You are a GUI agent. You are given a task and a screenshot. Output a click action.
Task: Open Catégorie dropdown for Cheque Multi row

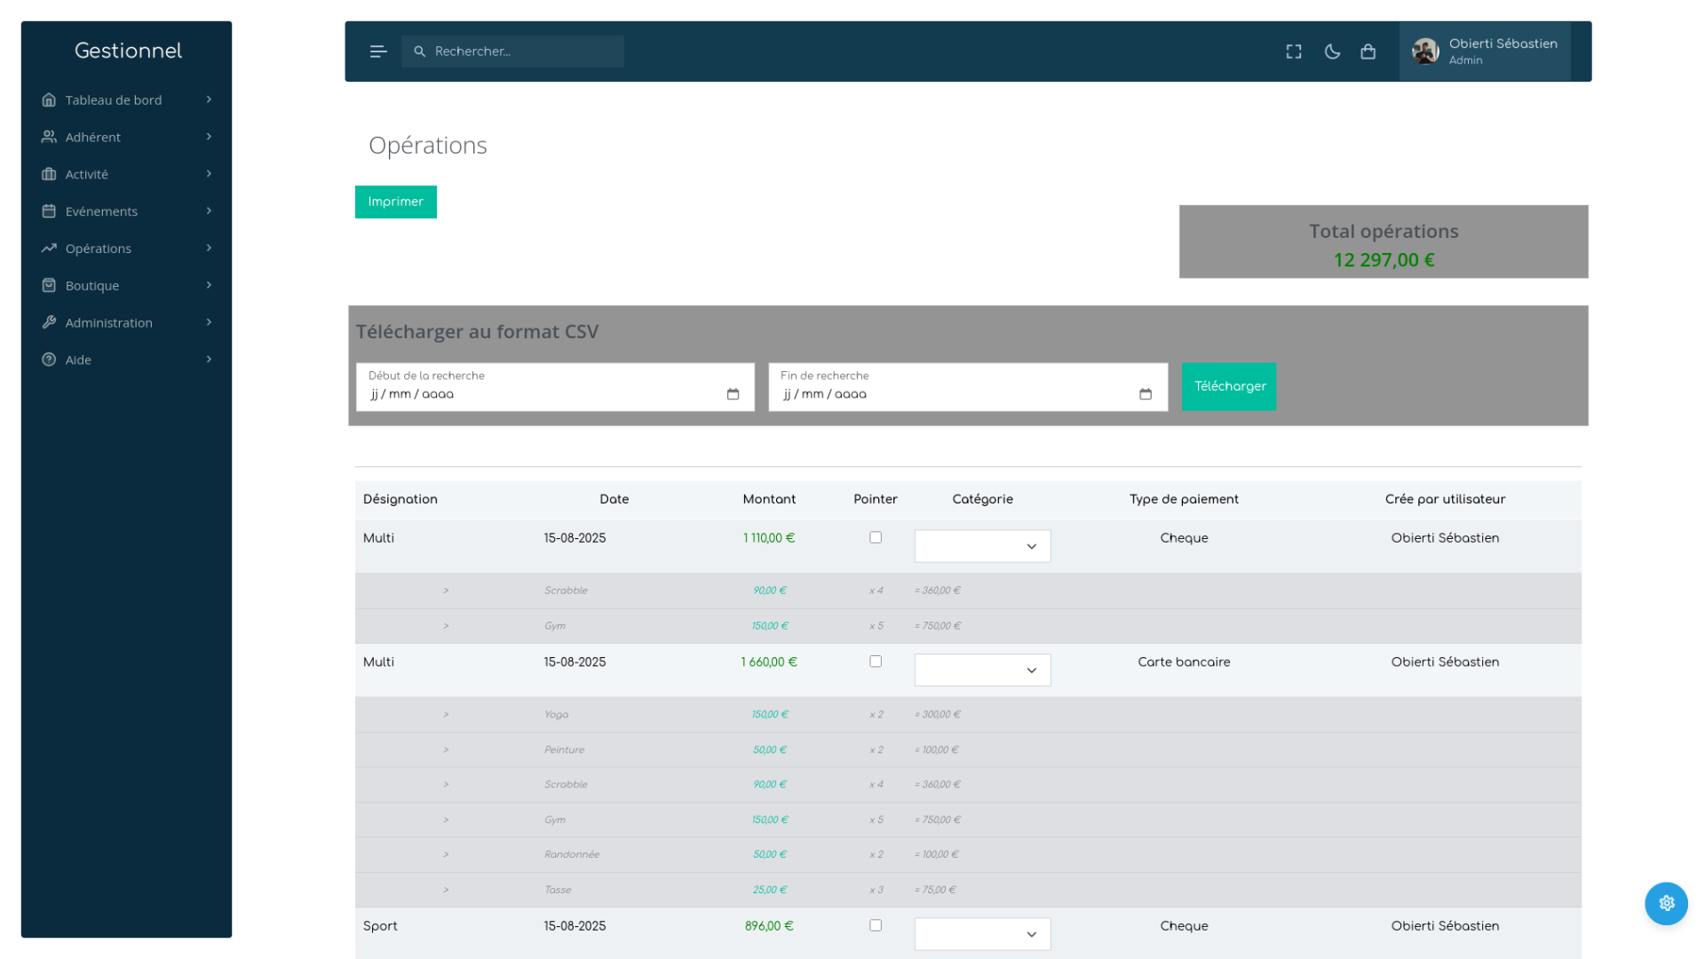tap(982, 546)
